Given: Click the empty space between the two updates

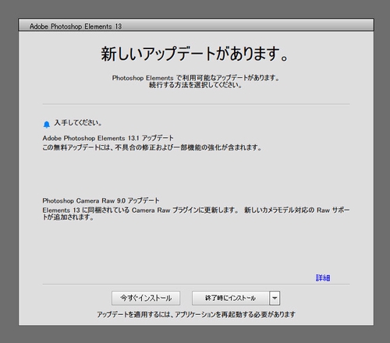Looking at the screenshot, I should point(196,174).
